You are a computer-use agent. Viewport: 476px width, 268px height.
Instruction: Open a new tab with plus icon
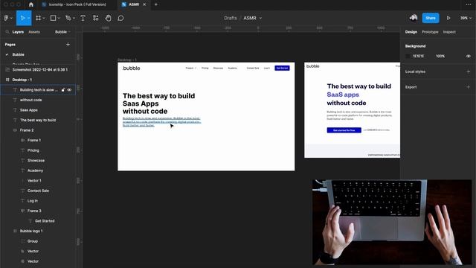[155, 4]
